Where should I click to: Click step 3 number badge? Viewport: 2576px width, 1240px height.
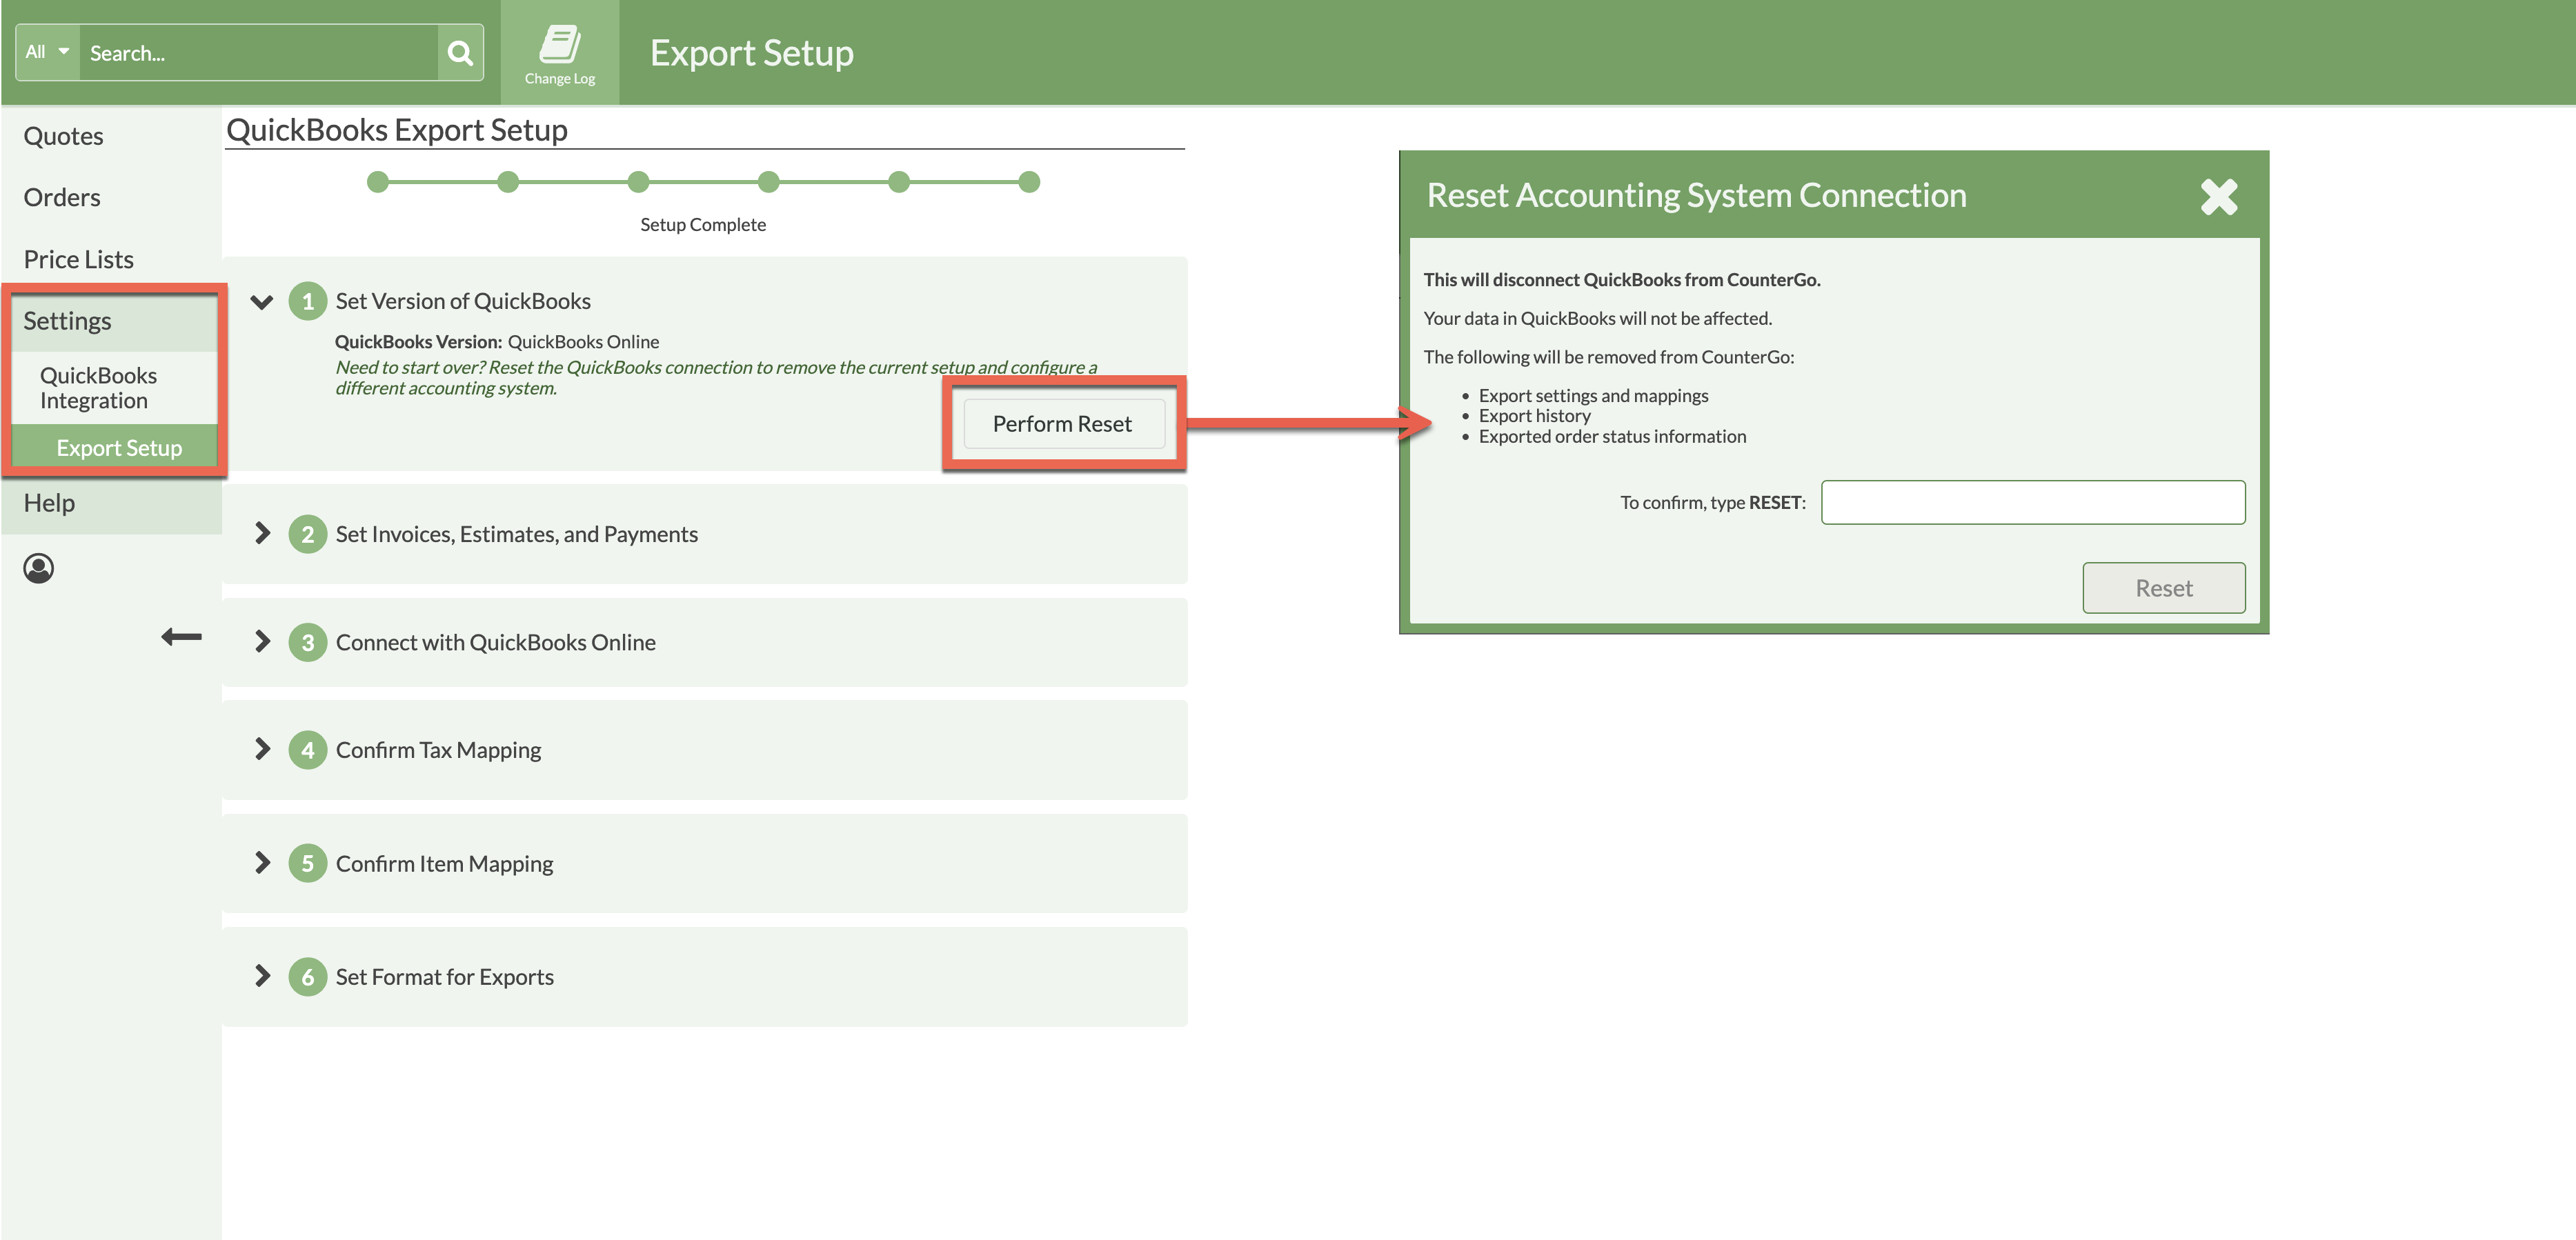click(308, 642)
